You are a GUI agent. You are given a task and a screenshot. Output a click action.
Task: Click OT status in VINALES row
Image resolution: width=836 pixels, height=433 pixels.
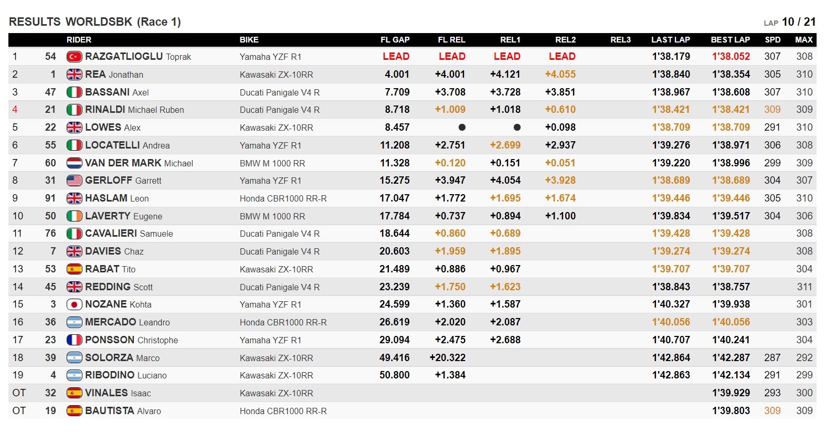point(19,393)
